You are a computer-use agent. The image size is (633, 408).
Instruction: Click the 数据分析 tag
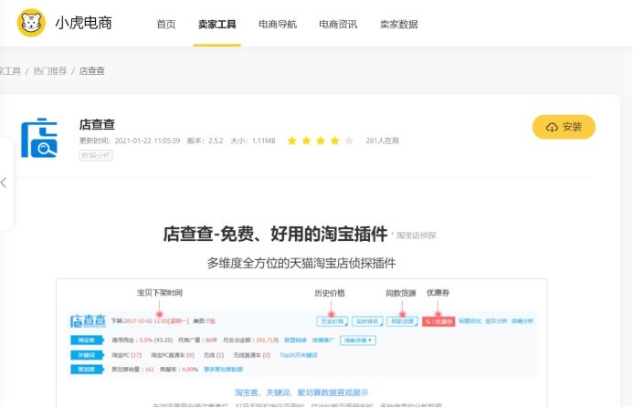pos(96,155)
